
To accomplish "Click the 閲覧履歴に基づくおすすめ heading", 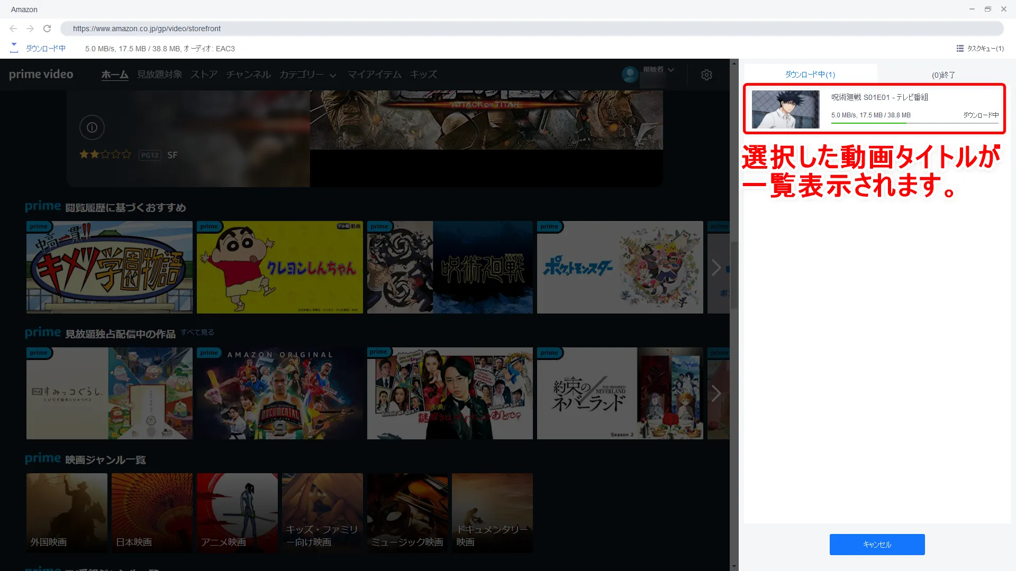I will pos(125,208).
